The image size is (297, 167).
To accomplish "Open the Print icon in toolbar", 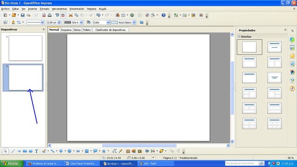I will tap(50, 15).
